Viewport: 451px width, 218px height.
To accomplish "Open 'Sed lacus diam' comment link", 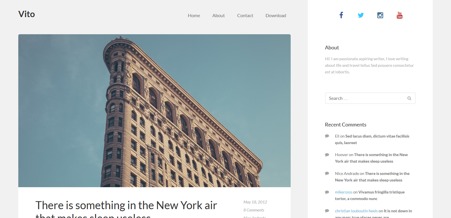I will point(377,136).
